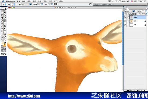Click the airbrush toggle button in options bar
148x99 pixels.
coord(56,4)
